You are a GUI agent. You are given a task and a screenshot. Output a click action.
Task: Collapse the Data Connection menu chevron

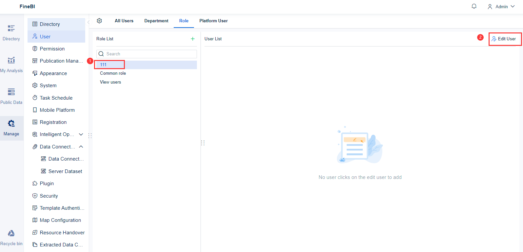click(81, 146)
